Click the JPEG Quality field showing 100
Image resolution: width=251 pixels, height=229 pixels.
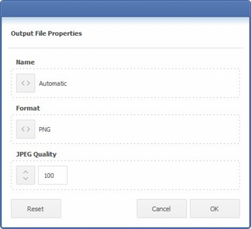tap(53, 175)
